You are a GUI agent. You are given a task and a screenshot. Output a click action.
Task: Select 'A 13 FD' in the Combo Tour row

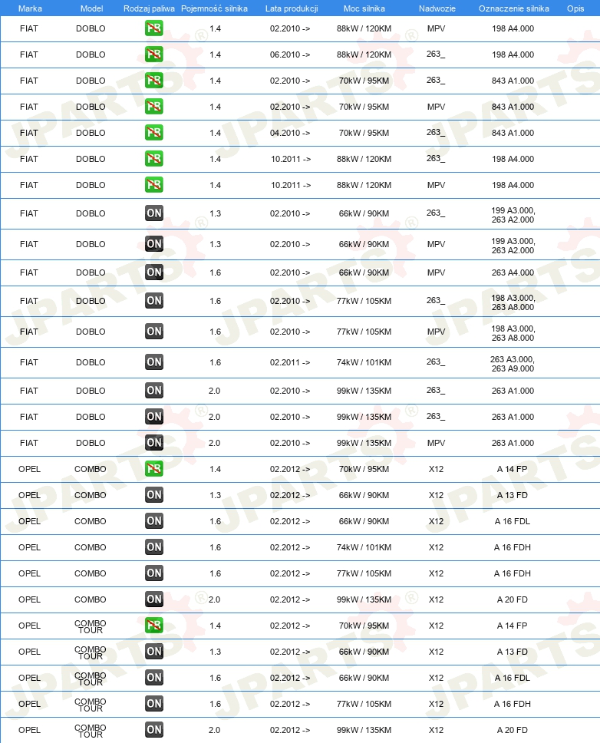point(512,652)
